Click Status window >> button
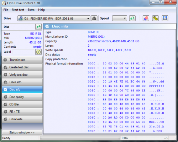The width and height of the screenshot is (178, 142). coord(22,132)
